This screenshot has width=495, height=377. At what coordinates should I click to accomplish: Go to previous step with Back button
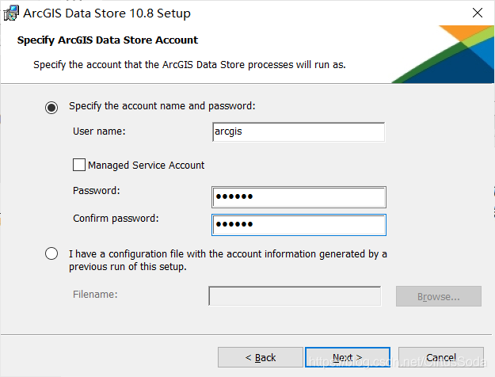260,357
